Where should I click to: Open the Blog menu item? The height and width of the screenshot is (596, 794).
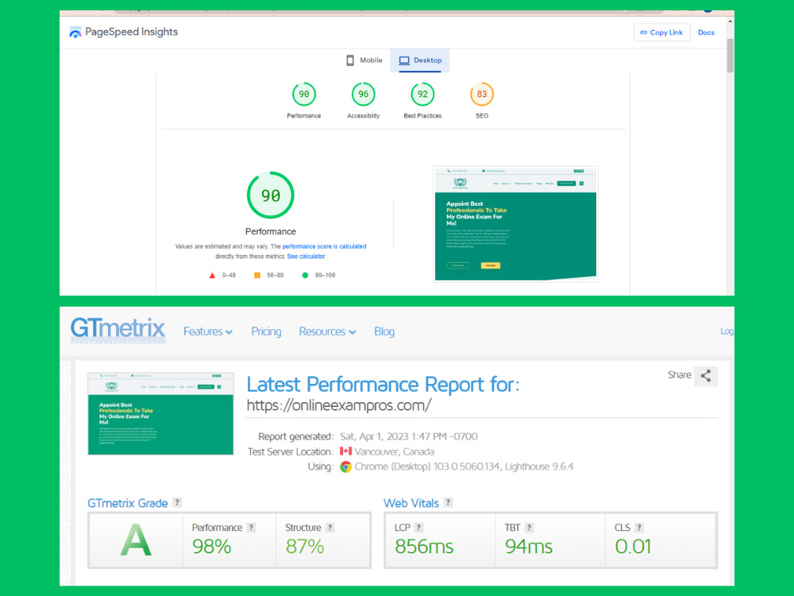(384, 331)
